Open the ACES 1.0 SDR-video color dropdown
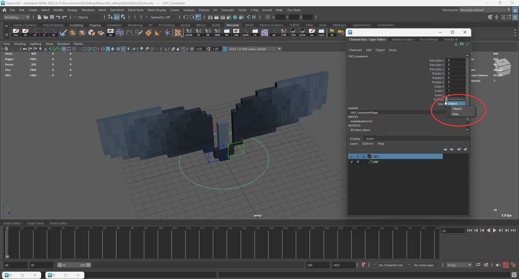This screenshot has height=279, width=519. (255, 49)
